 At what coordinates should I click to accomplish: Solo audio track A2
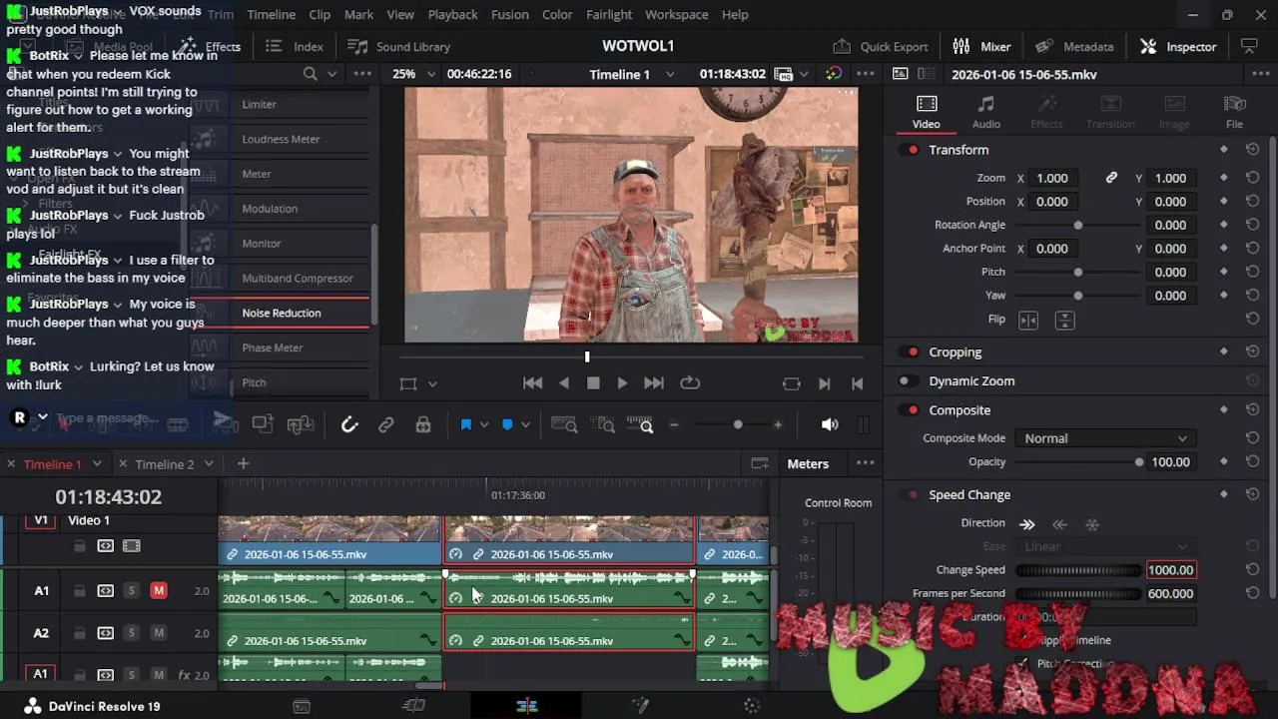131,633
